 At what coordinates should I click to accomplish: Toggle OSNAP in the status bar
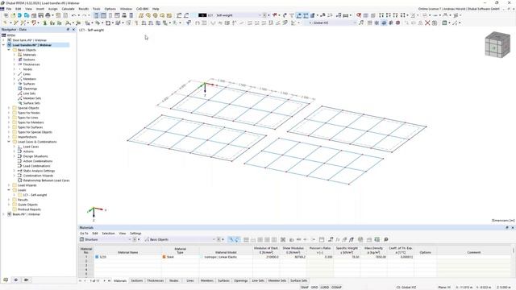[336, 288]
